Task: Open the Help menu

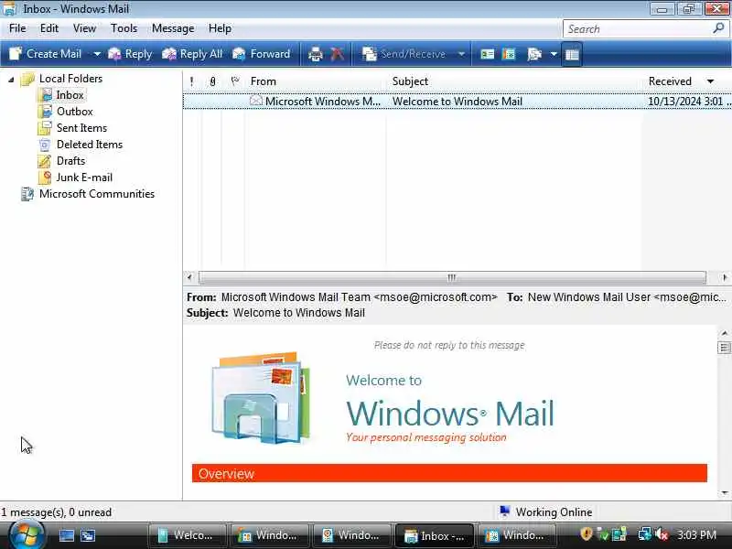Action: (220, 28)
